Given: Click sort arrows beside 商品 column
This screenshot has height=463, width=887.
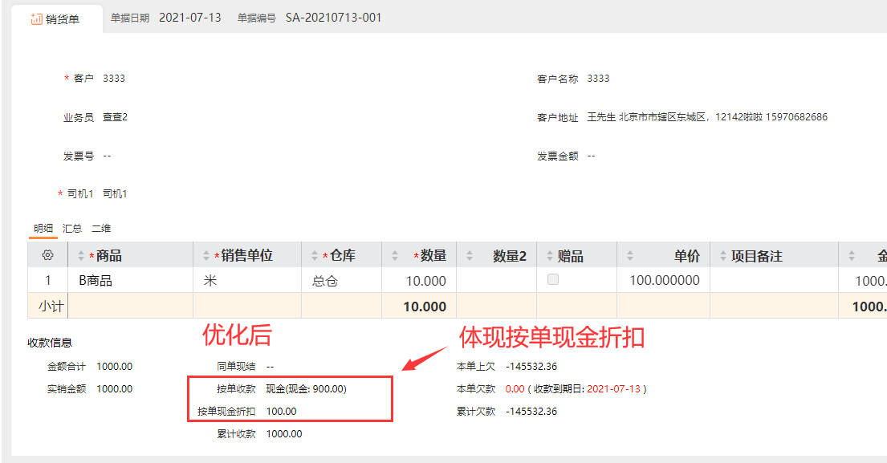Looking at the screenshot, I should [x=81, y=256].
